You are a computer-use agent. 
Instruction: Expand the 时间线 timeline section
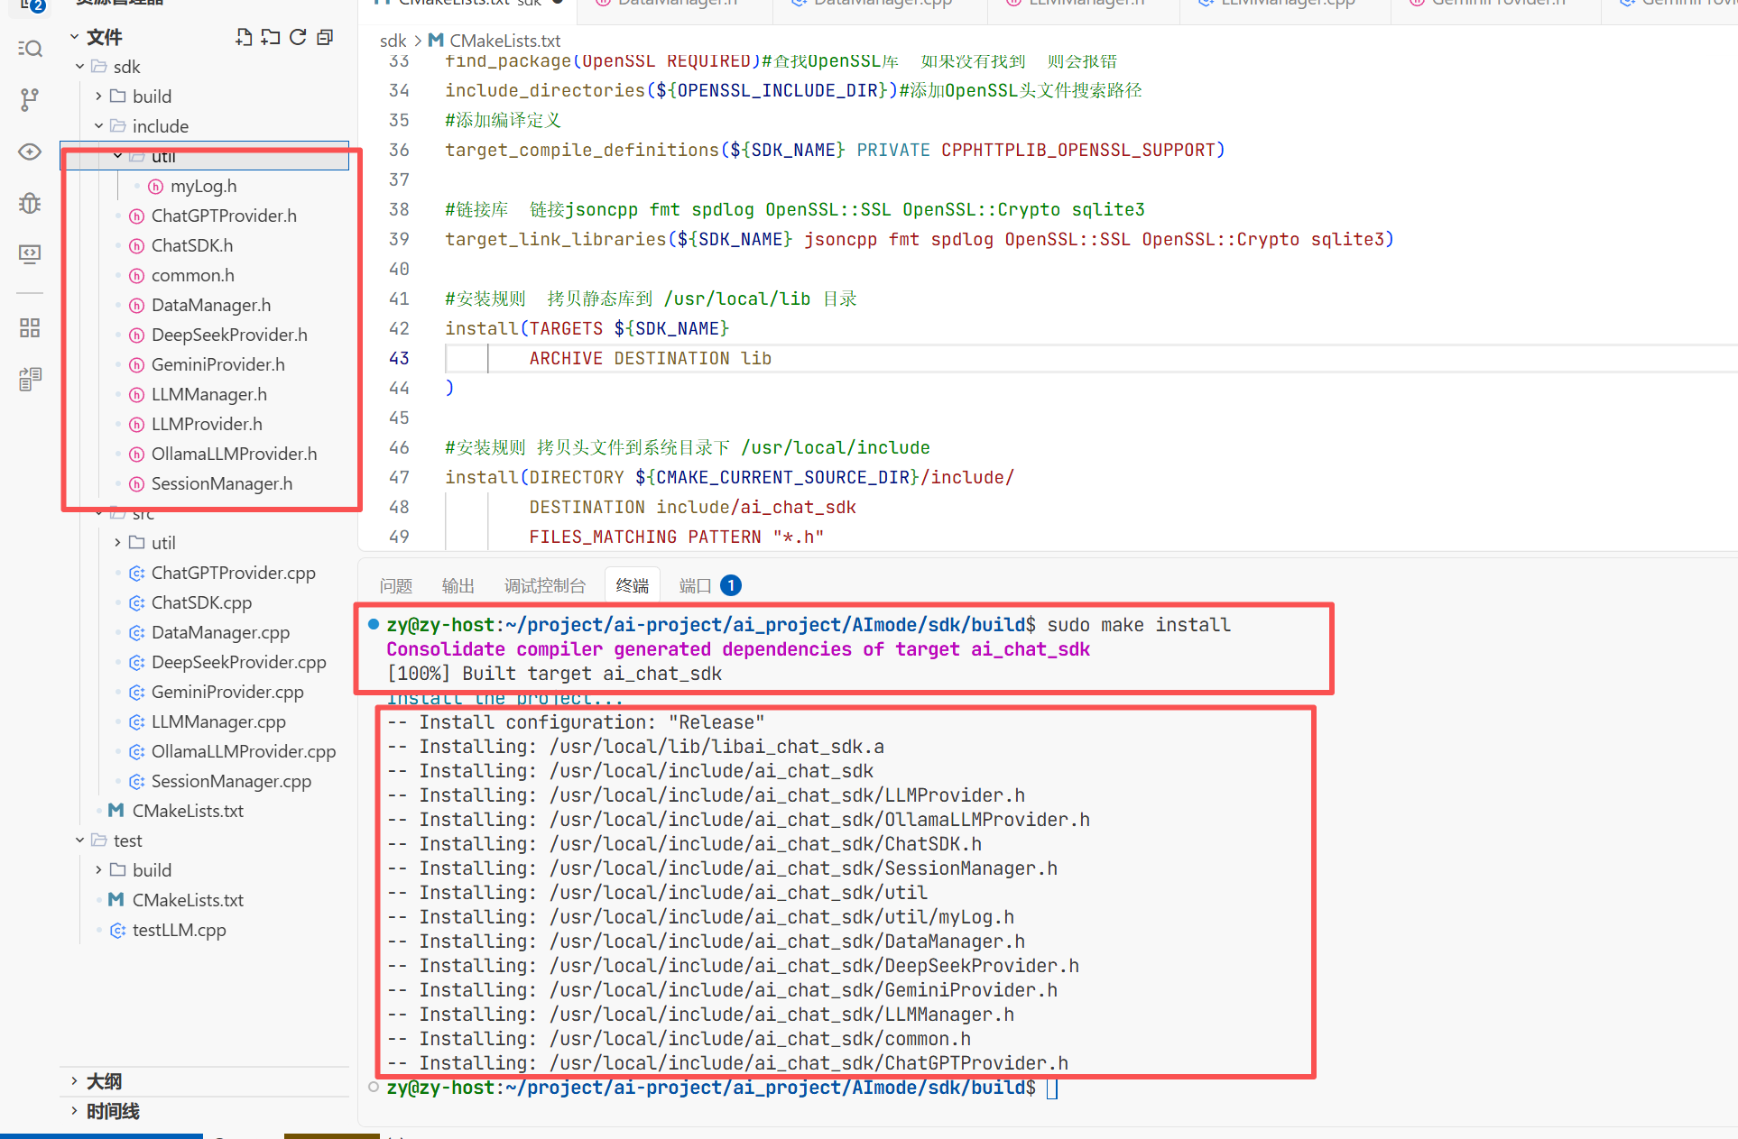pyautogui.click(x=112, y=1111)
